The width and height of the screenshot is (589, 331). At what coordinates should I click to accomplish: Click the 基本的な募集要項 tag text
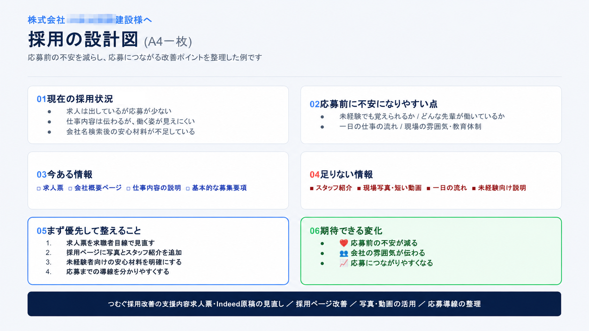pyautogui.click(x=219, y=188)
